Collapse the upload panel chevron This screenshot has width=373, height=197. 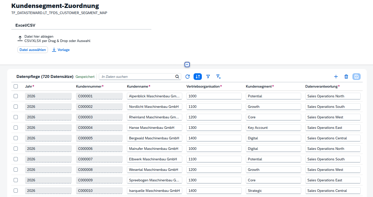(x=187, y=65)
